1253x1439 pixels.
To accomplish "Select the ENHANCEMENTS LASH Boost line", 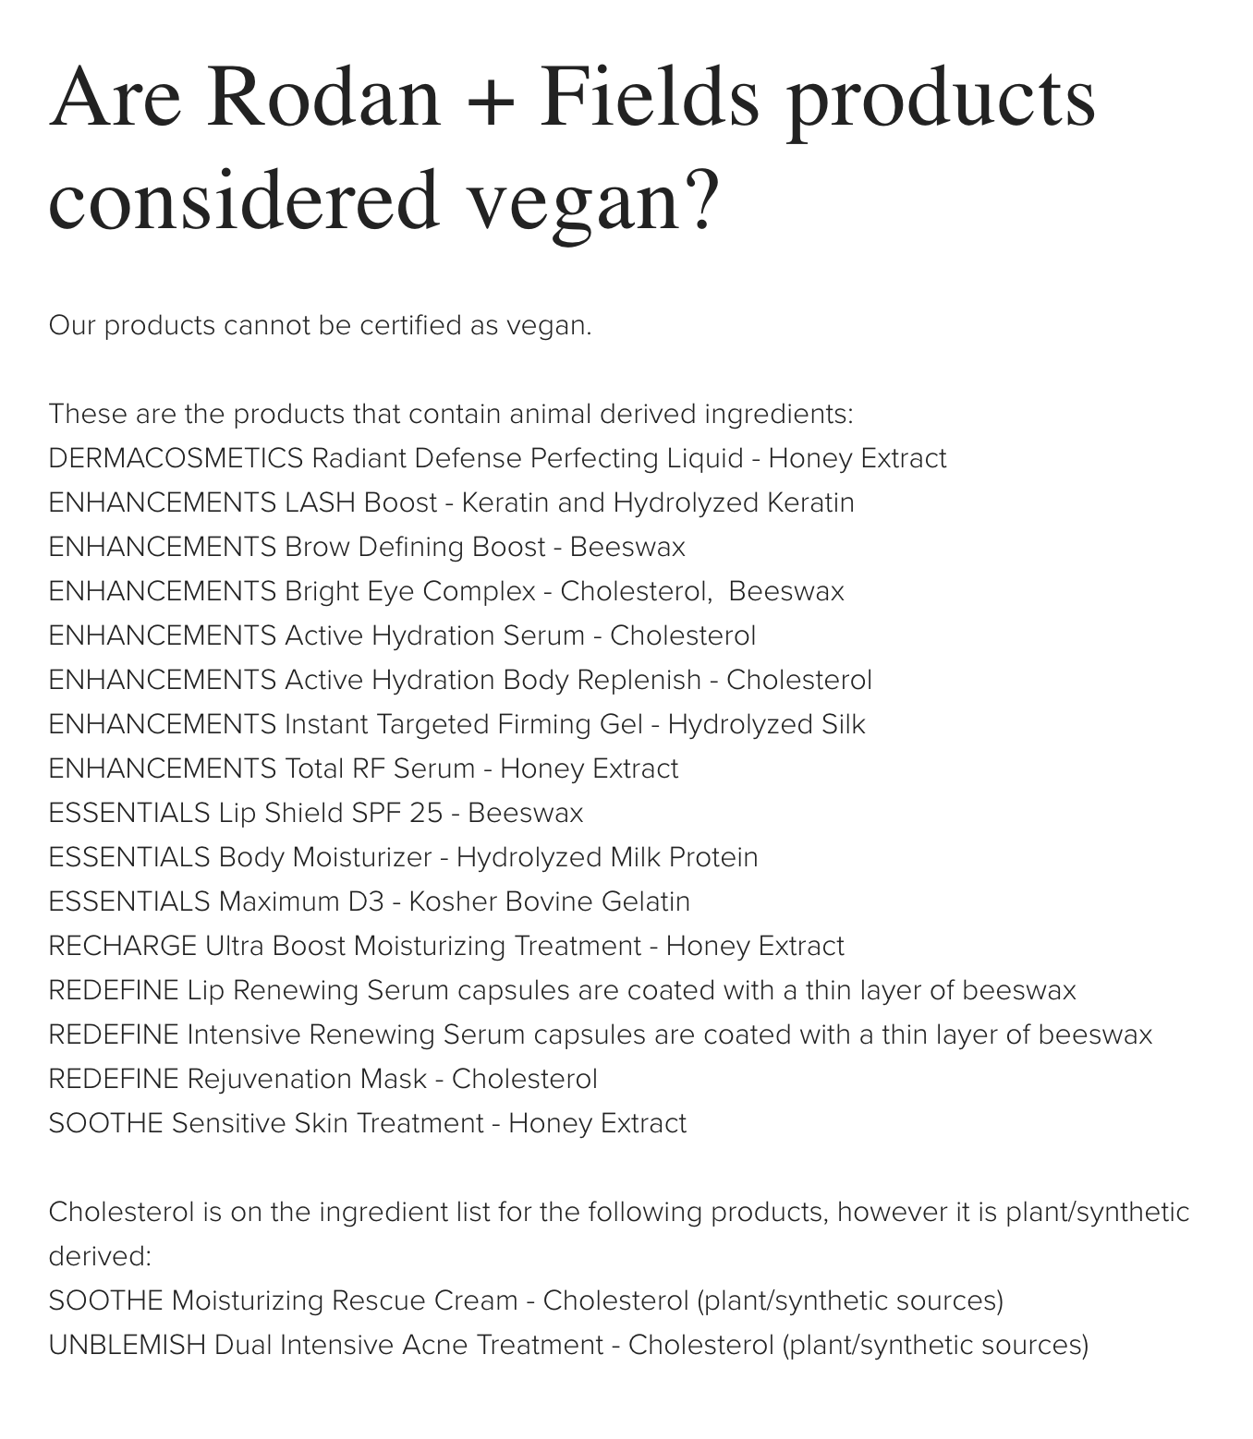I will click(x=451, y=503).
